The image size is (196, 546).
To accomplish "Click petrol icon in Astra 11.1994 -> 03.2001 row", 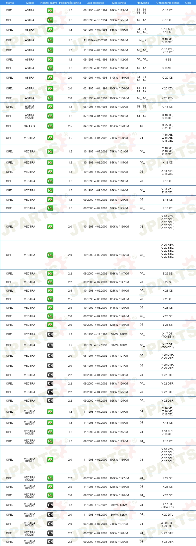I will click(50, 40).
